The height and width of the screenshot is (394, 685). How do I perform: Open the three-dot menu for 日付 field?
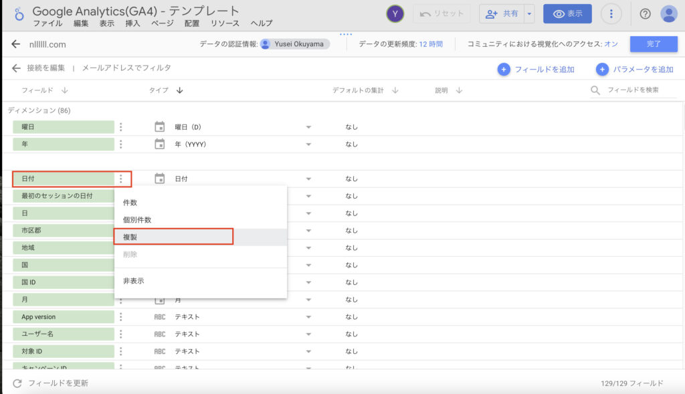[121, 179]
